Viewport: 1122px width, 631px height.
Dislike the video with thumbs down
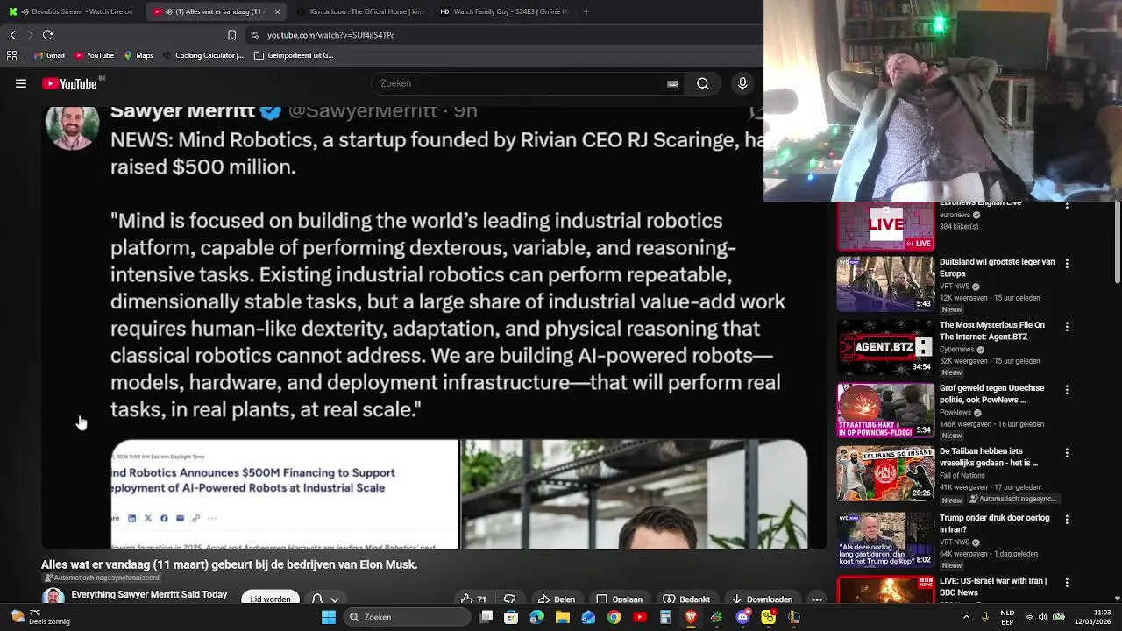[x=510, y=599]
